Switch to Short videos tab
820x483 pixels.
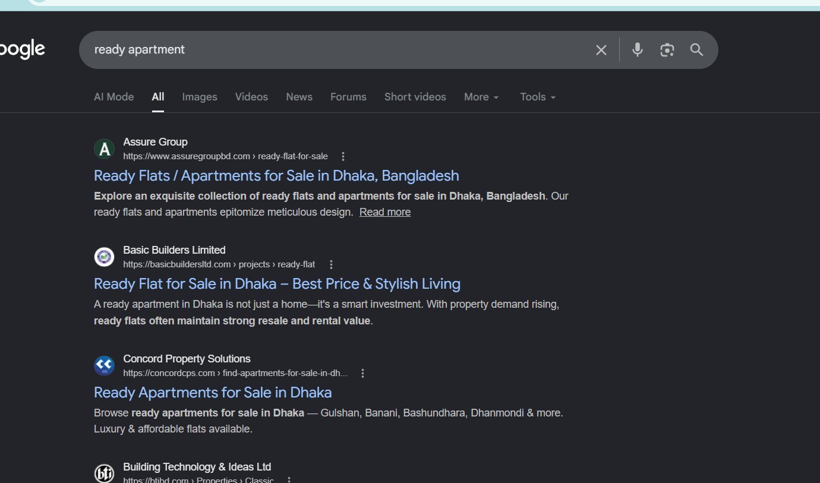[415, 97]
